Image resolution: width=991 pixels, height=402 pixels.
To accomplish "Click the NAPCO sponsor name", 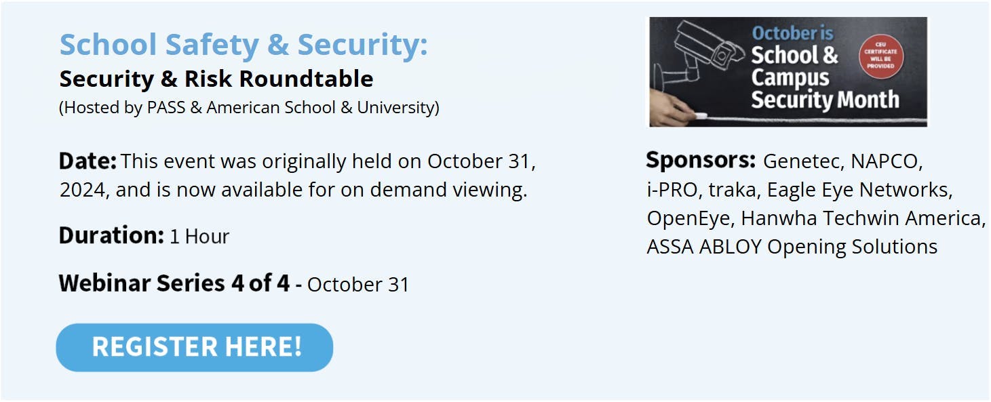I will [886, 161].
